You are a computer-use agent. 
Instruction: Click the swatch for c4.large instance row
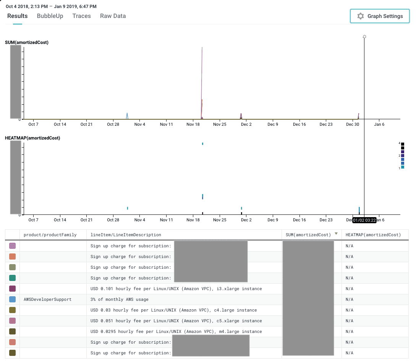click(x=13, y=310)
